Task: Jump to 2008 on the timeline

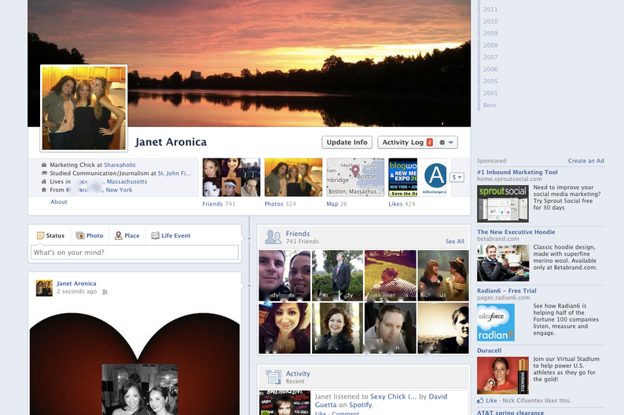Action: (x=490, y=45)
